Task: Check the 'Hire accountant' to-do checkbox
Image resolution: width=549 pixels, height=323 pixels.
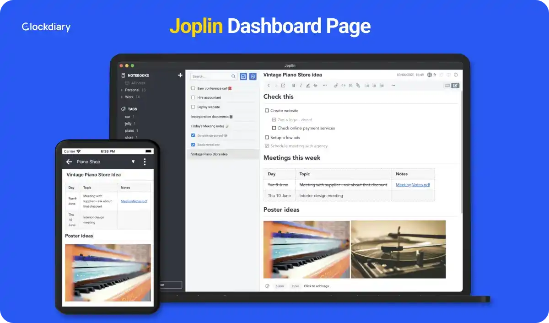Action: coord(193,97)
